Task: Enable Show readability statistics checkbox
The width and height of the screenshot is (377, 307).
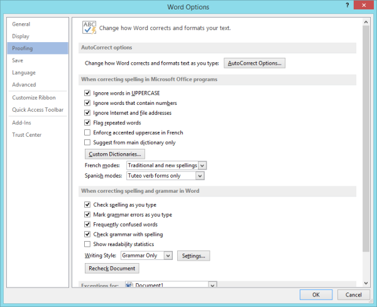Action: pos(87,244)
